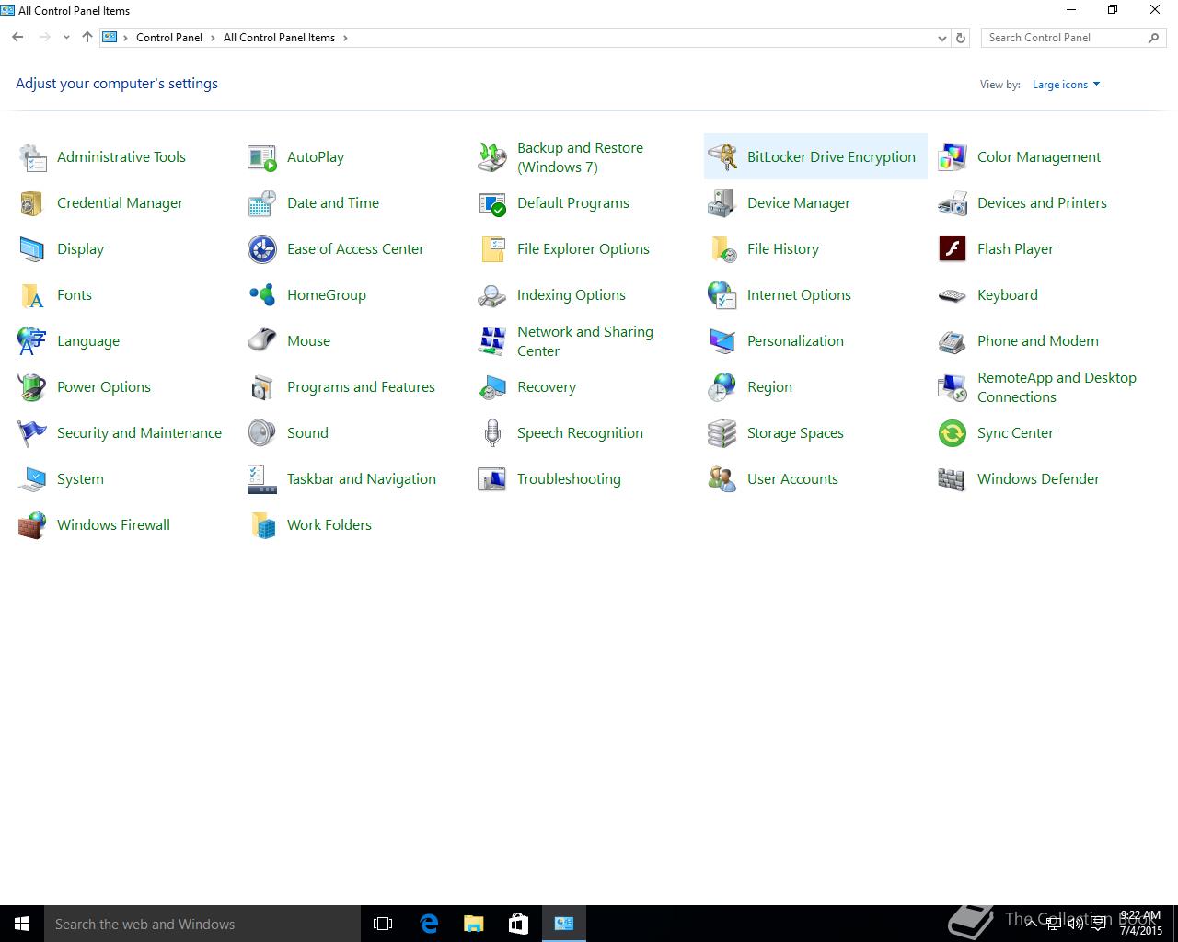
Task: Open Windows Defender wall icon
Action: (953, 479)
